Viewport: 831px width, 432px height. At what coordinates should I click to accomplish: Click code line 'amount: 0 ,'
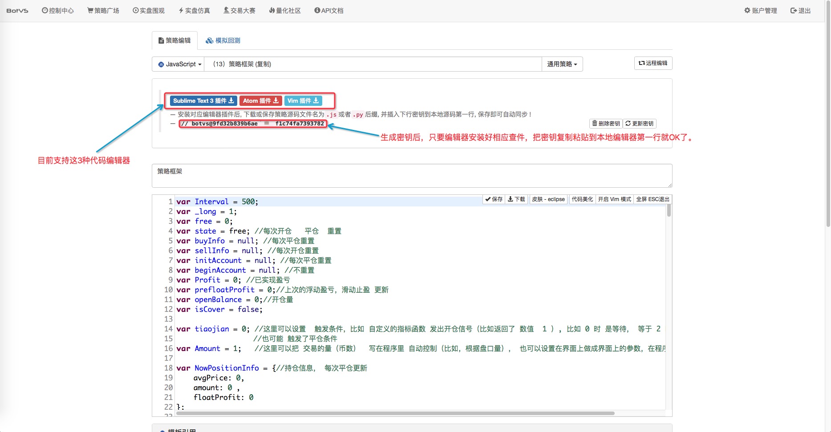tap(216, 388)
